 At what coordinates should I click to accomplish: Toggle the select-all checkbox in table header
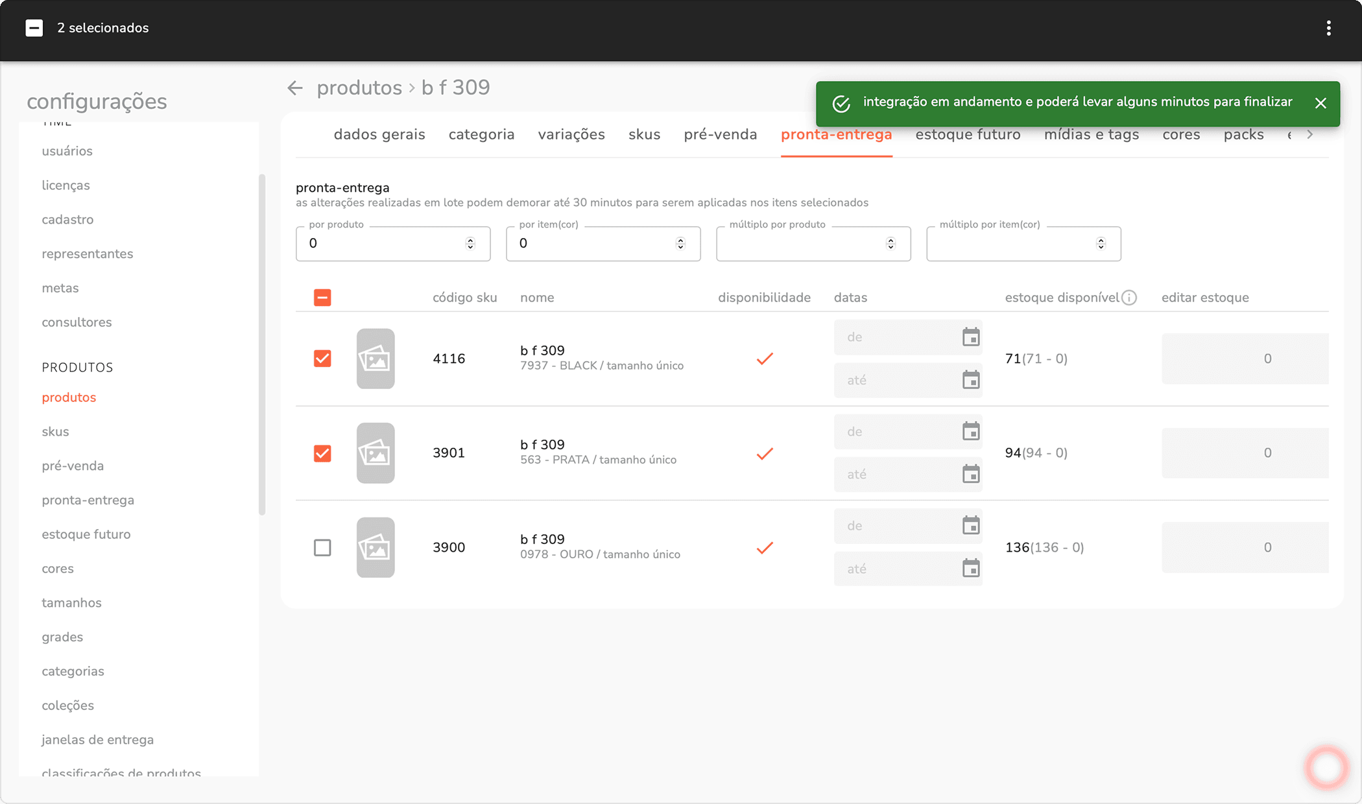coord(322,298)
